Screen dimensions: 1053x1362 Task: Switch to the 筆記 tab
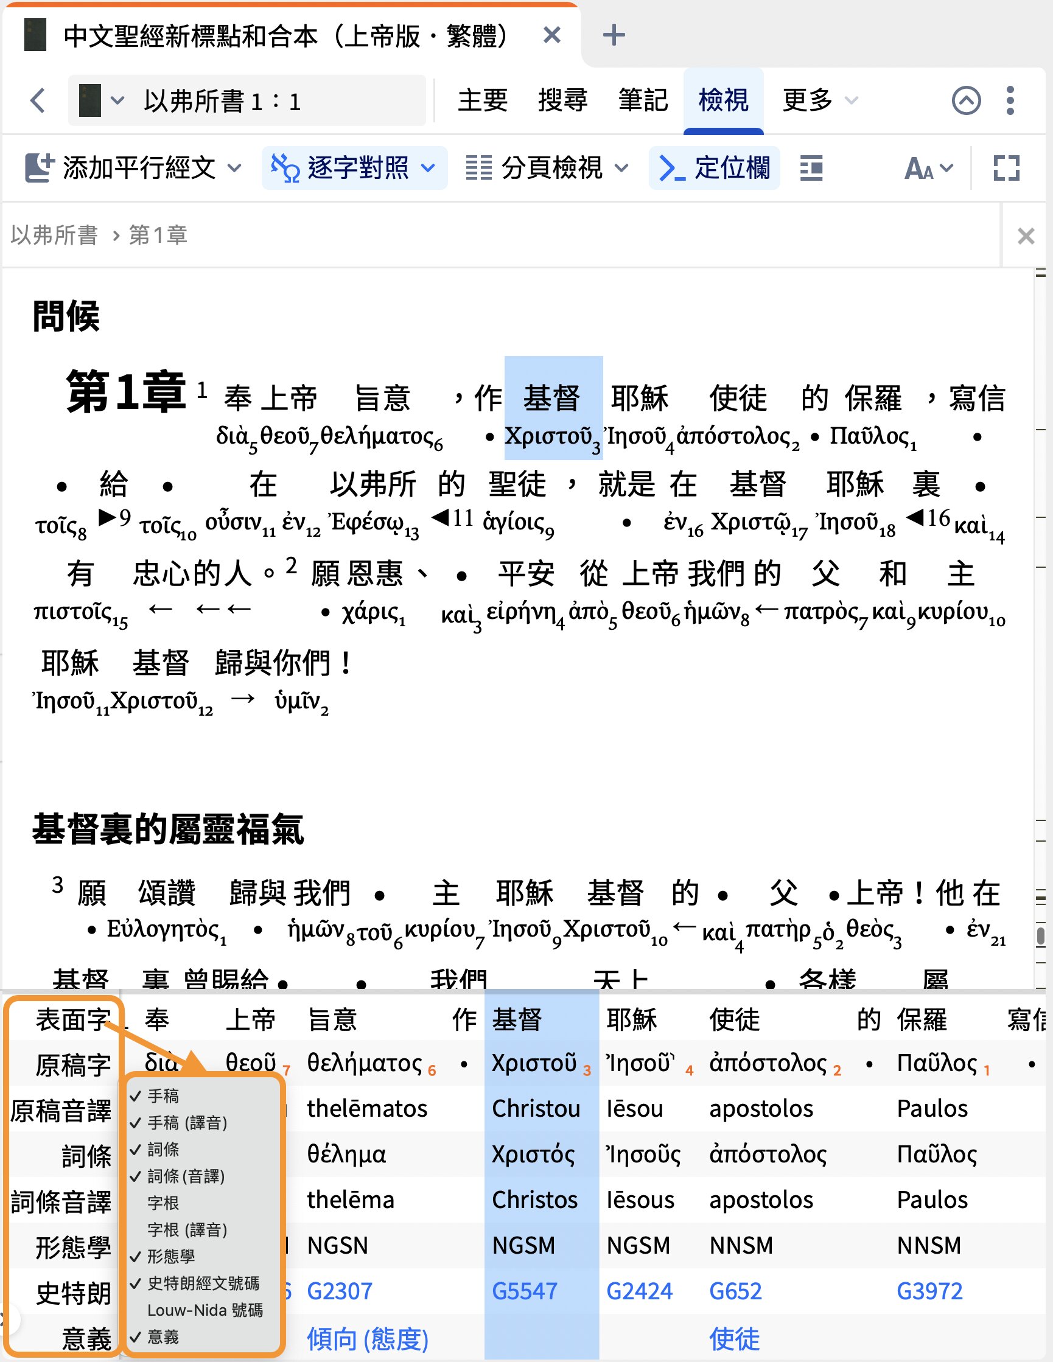point(643,100)
